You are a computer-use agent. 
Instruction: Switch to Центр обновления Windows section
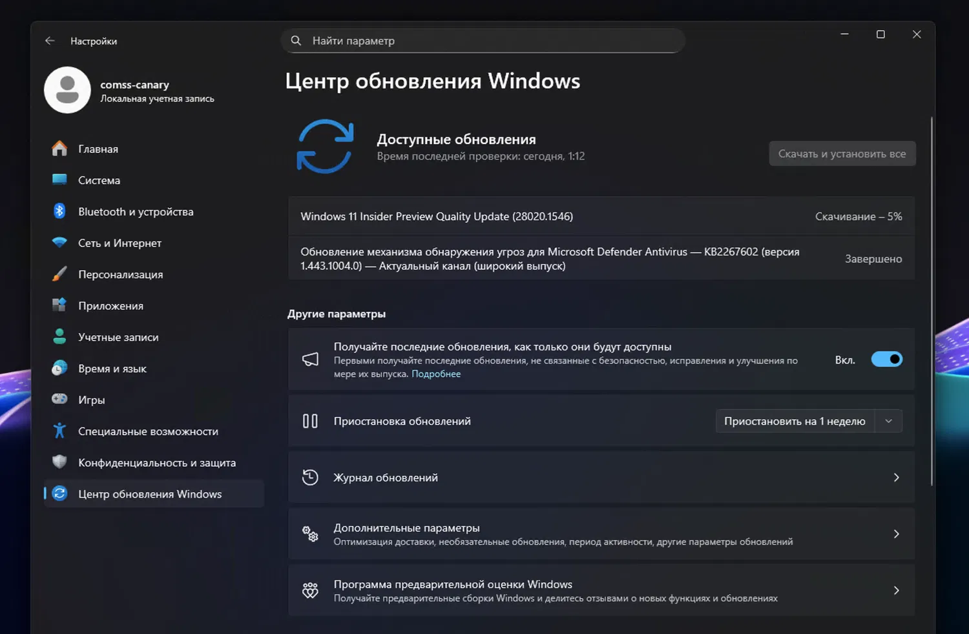pyautogui.click(x=150, y=493)
